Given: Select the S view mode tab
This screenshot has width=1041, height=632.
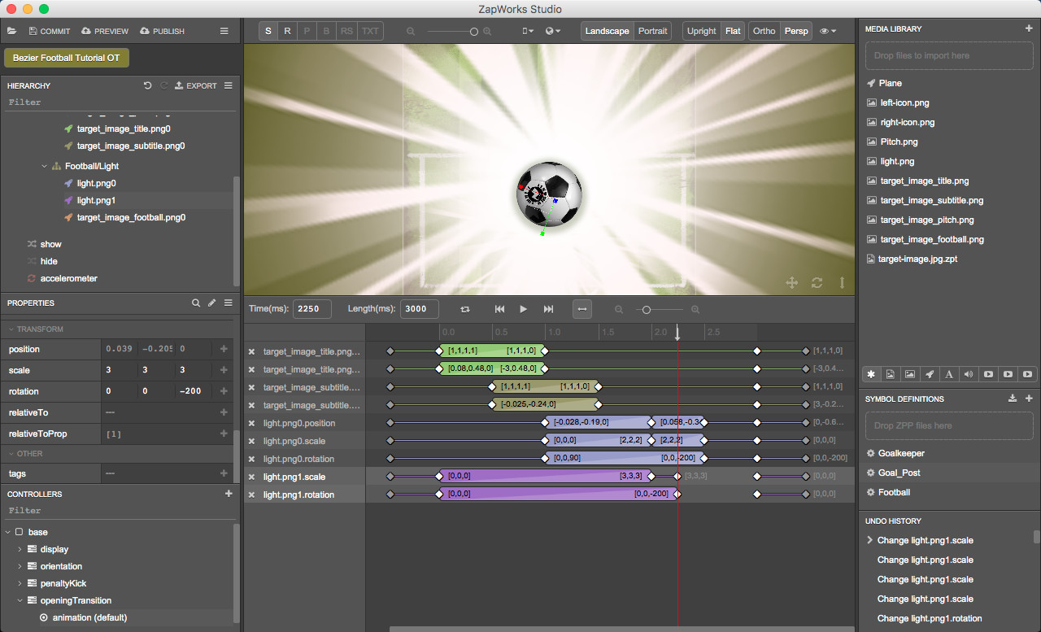Looking at the screenshot, I should 268,30.
